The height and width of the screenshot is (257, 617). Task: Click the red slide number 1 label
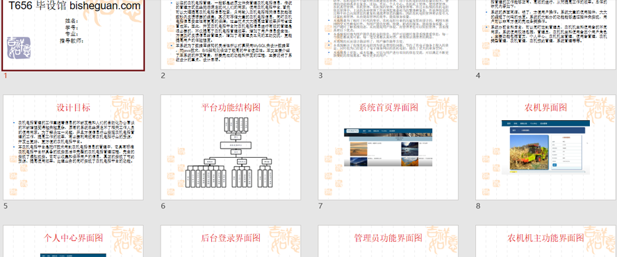pos(6,76)
